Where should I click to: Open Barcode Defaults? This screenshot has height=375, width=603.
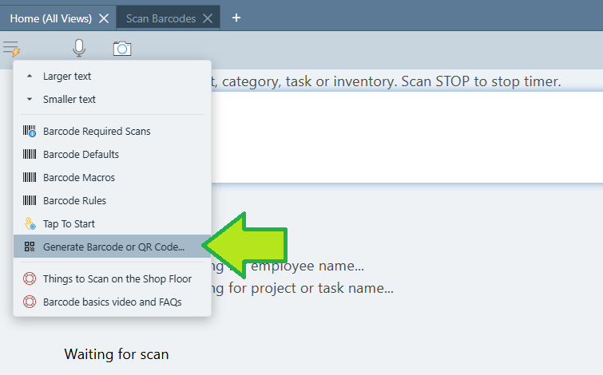pyautogui.click(x=113, y=154)
